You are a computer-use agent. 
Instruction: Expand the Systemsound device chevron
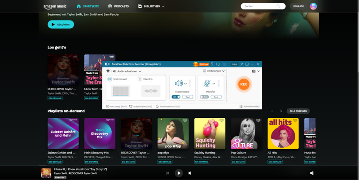click(185, 84)
